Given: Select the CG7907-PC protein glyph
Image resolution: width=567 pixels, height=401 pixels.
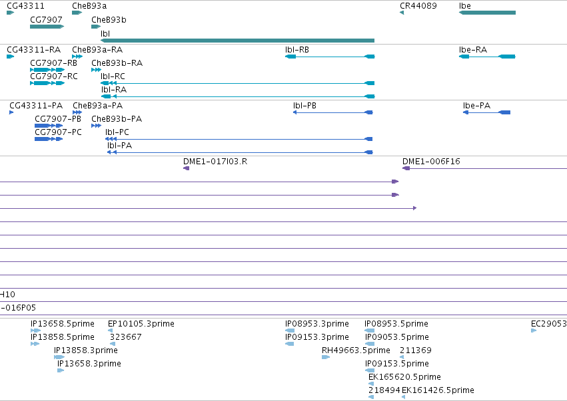Looking at the screenshot, I should click(x=49, y=139).
